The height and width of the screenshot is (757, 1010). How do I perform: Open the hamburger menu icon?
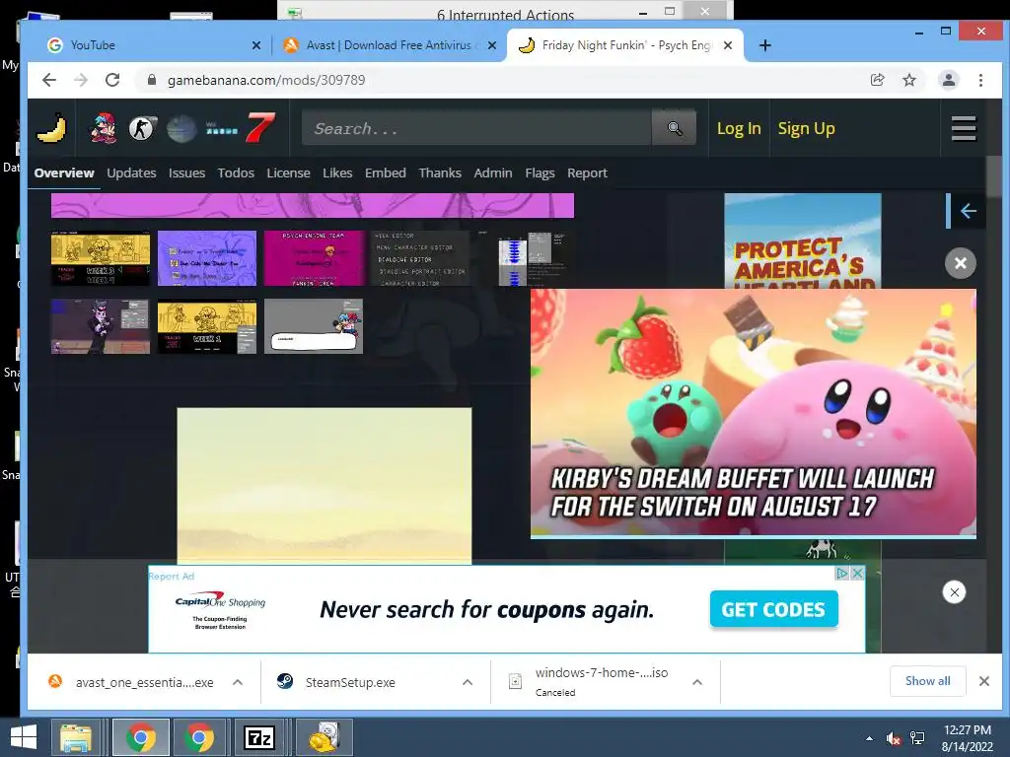coord(964,128)
